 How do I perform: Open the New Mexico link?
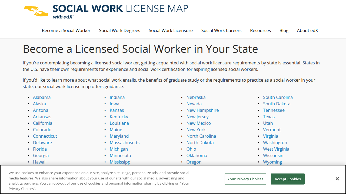point(199,123)
